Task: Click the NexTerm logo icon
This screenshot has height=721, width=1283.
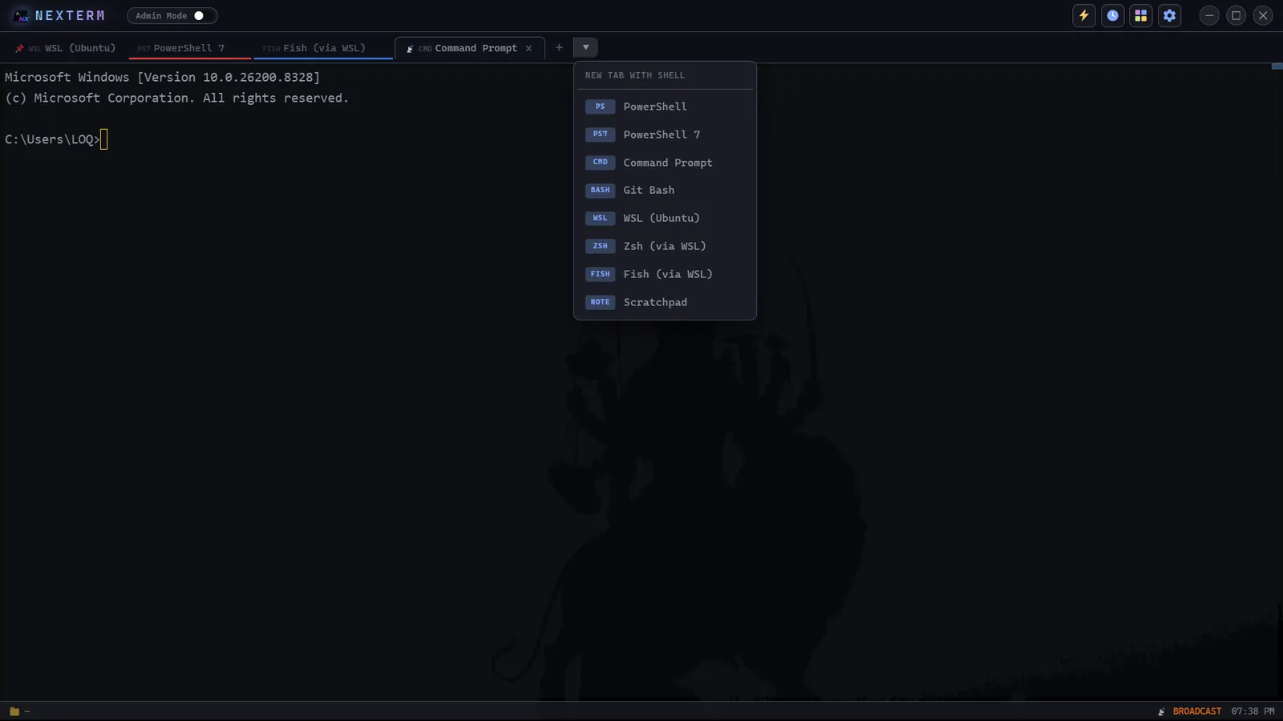Action: click(x=22, y=15)
